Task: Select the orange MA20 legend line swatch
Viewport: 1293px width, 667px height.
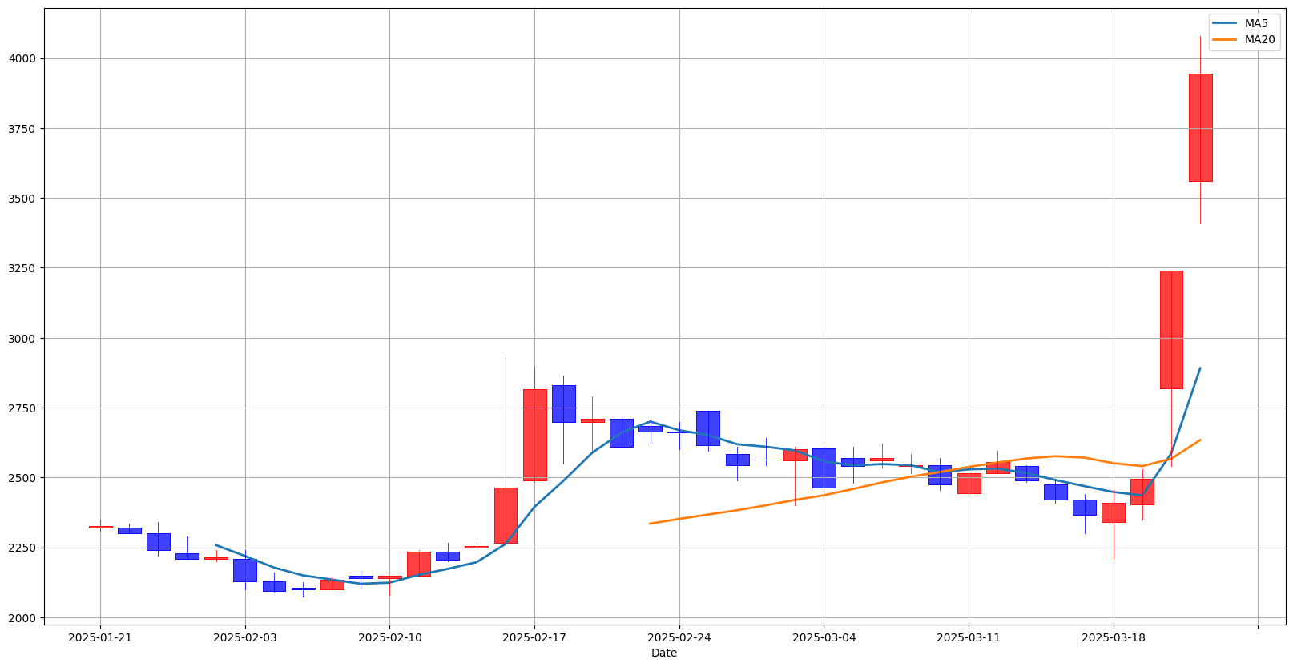Action: coord(1225,39)
